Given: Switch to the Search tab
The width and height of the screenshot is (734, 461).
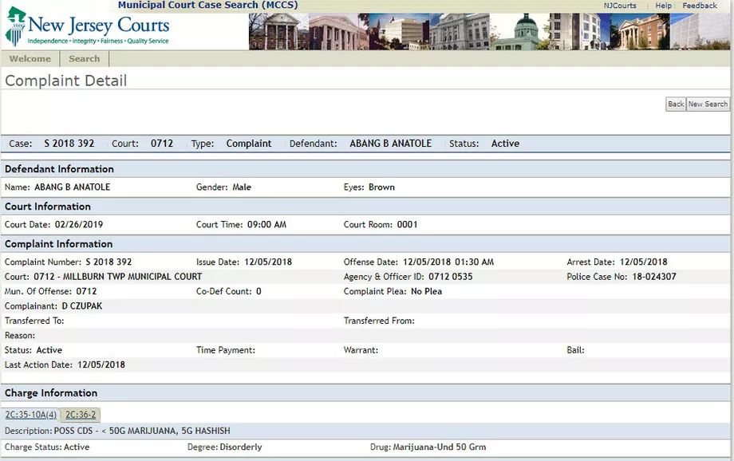Looking at the screenshot, I should (84, 59).
